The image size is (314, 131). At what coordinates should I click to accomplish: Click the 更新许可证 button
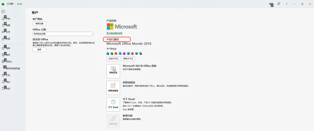(128, 59)
